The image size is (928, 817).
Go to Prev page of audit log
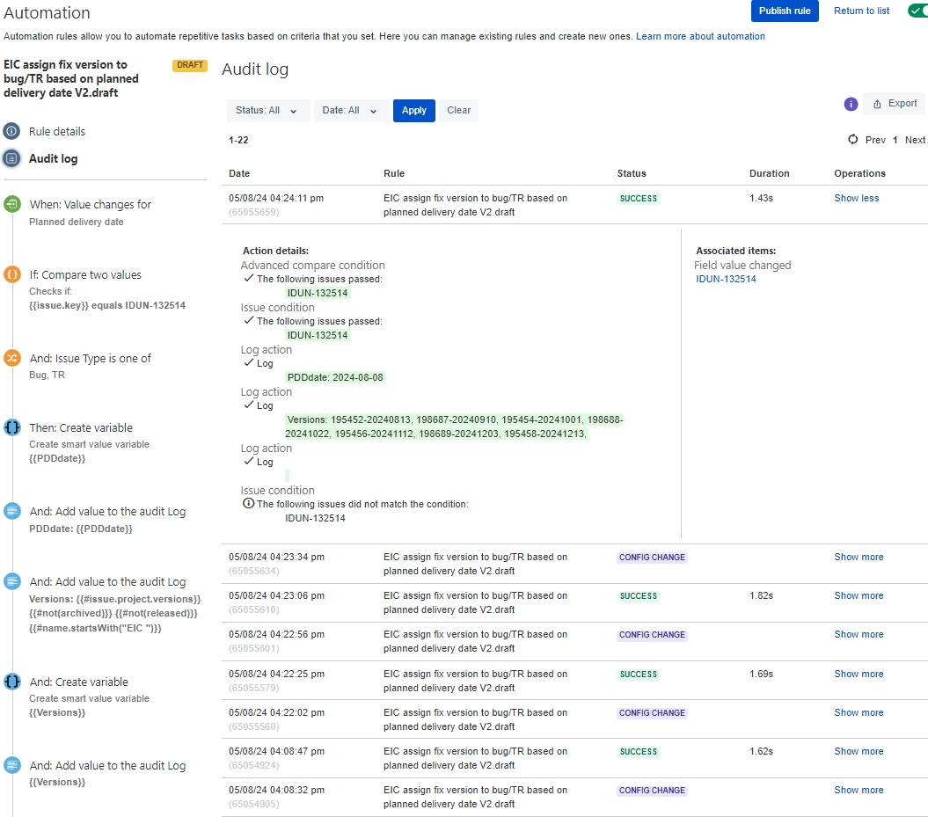[875, 140]
